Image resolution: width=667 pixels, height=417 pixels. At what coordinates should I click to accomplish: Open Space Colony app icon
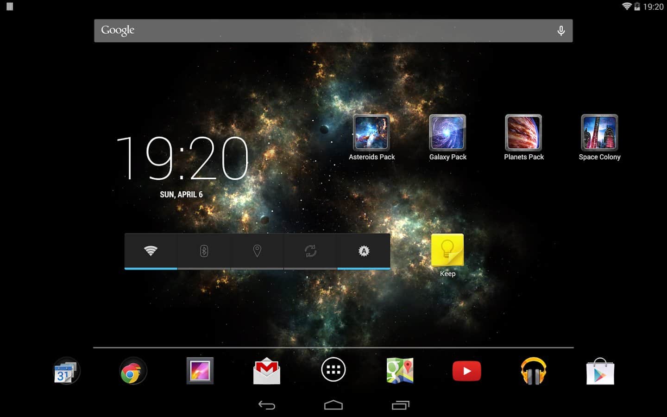point(599,133)
